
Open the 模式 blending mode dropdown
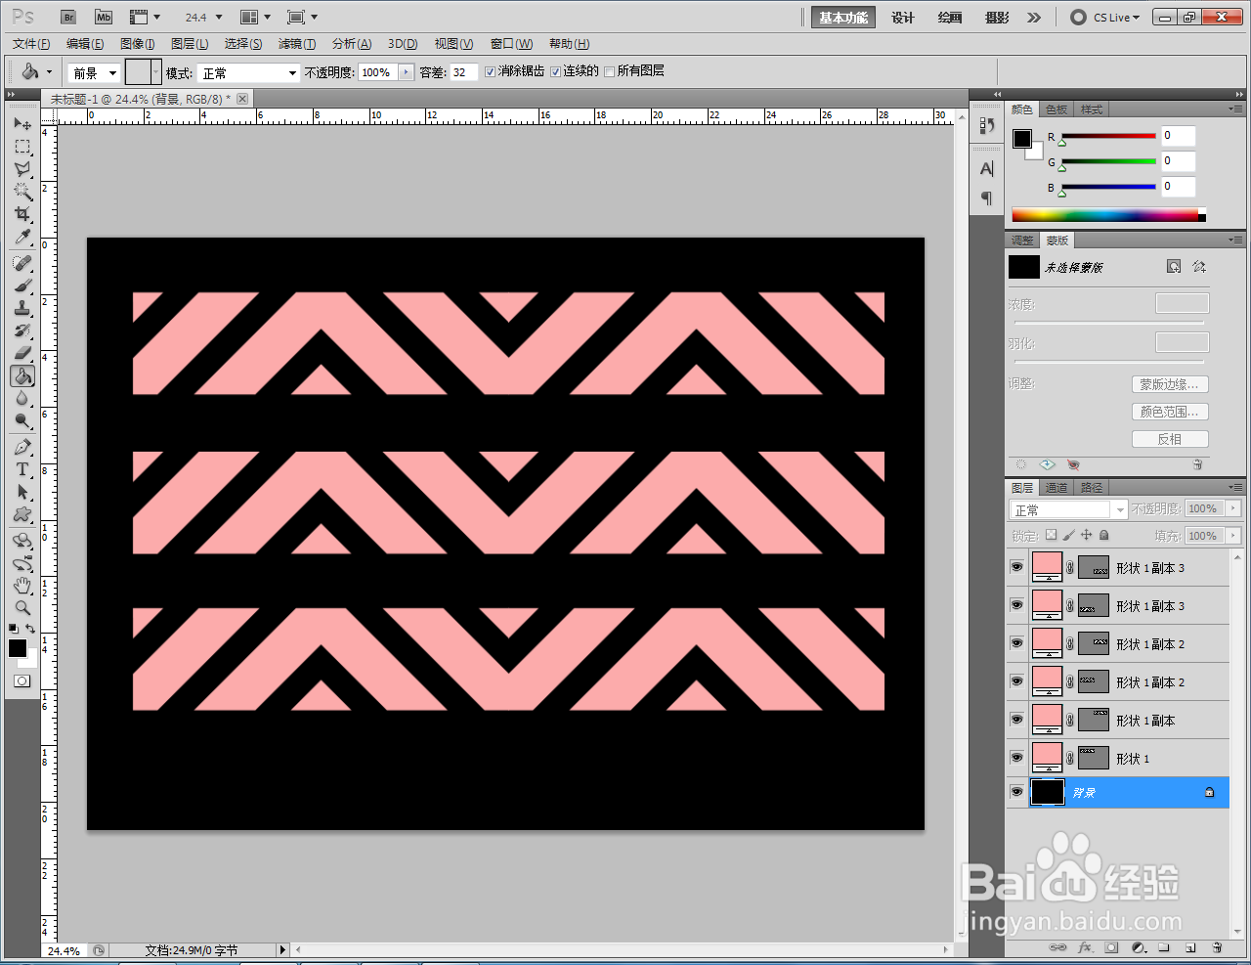pyautogui.click(x=248, y=72)
